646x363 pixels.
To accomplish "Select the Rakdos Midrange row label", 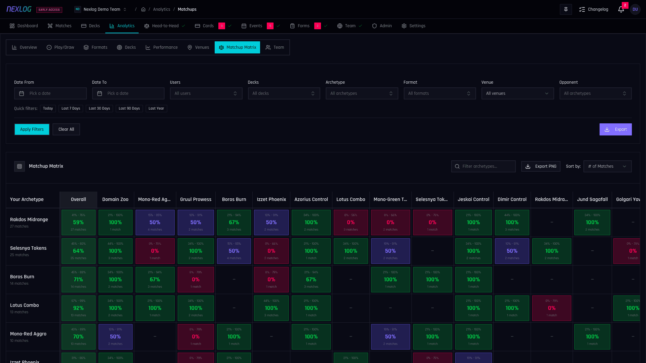I will 29,220.
